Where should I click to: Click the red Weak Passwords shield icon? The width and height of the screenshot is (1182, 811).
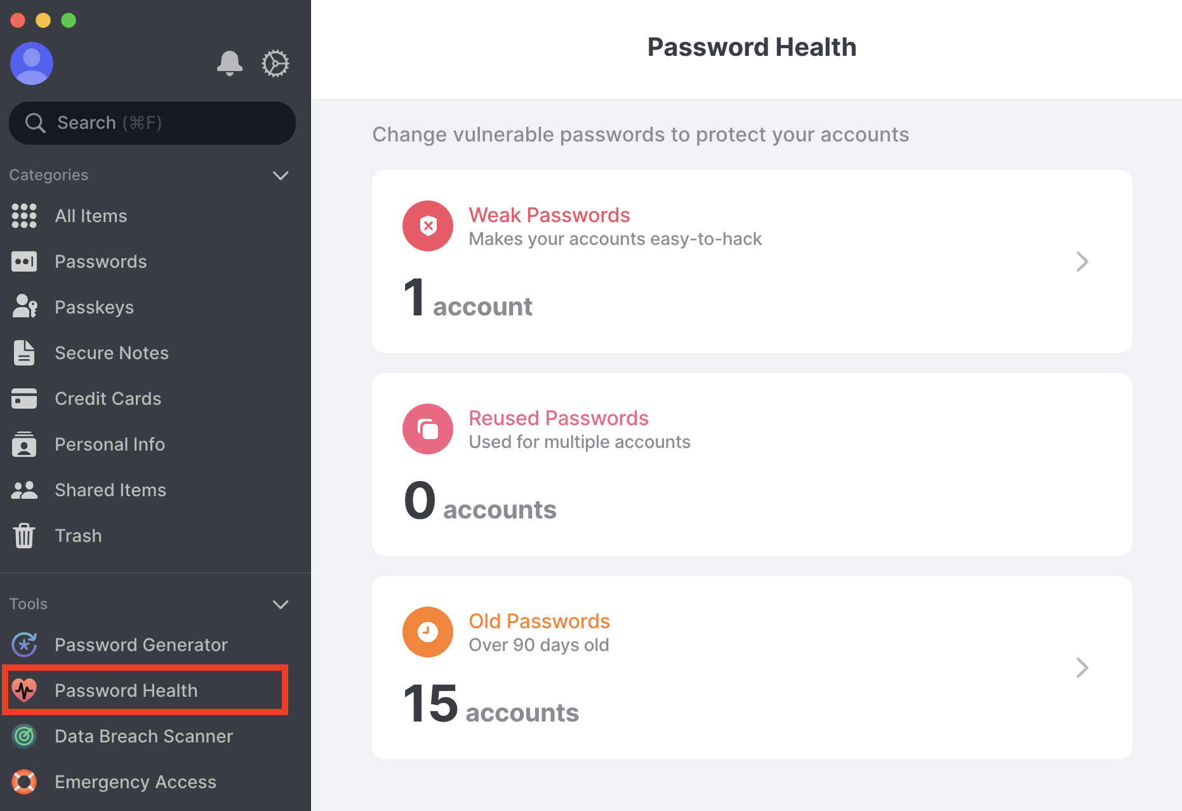pos(428,226)
